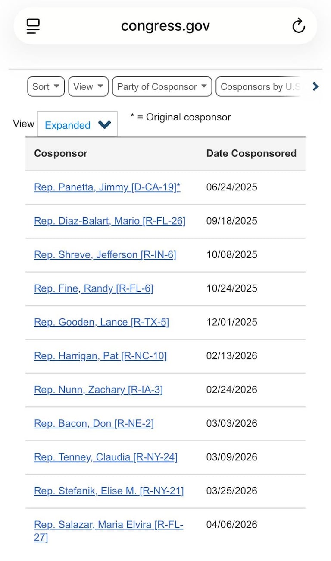Tap the reader/page menu icon
This screenshot has width=331, height=561.
[x=33, y=26]
